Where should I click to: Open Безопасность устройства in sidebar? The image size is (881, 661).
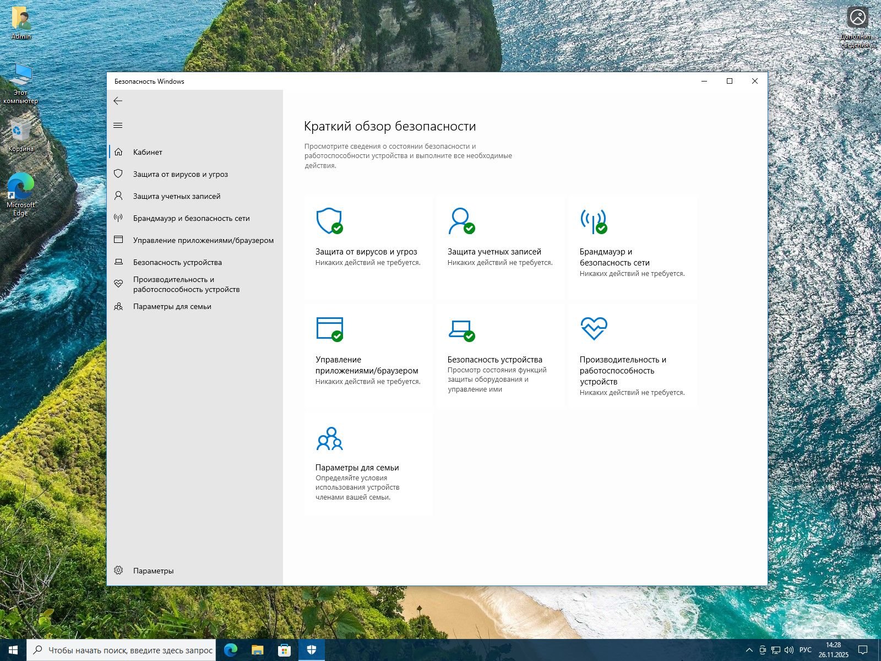click(x=177, y=262)
